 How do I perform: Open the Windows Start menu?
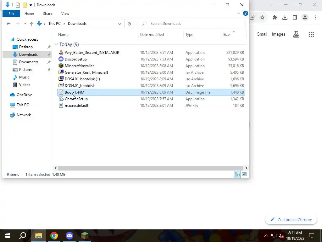point(8,236)
